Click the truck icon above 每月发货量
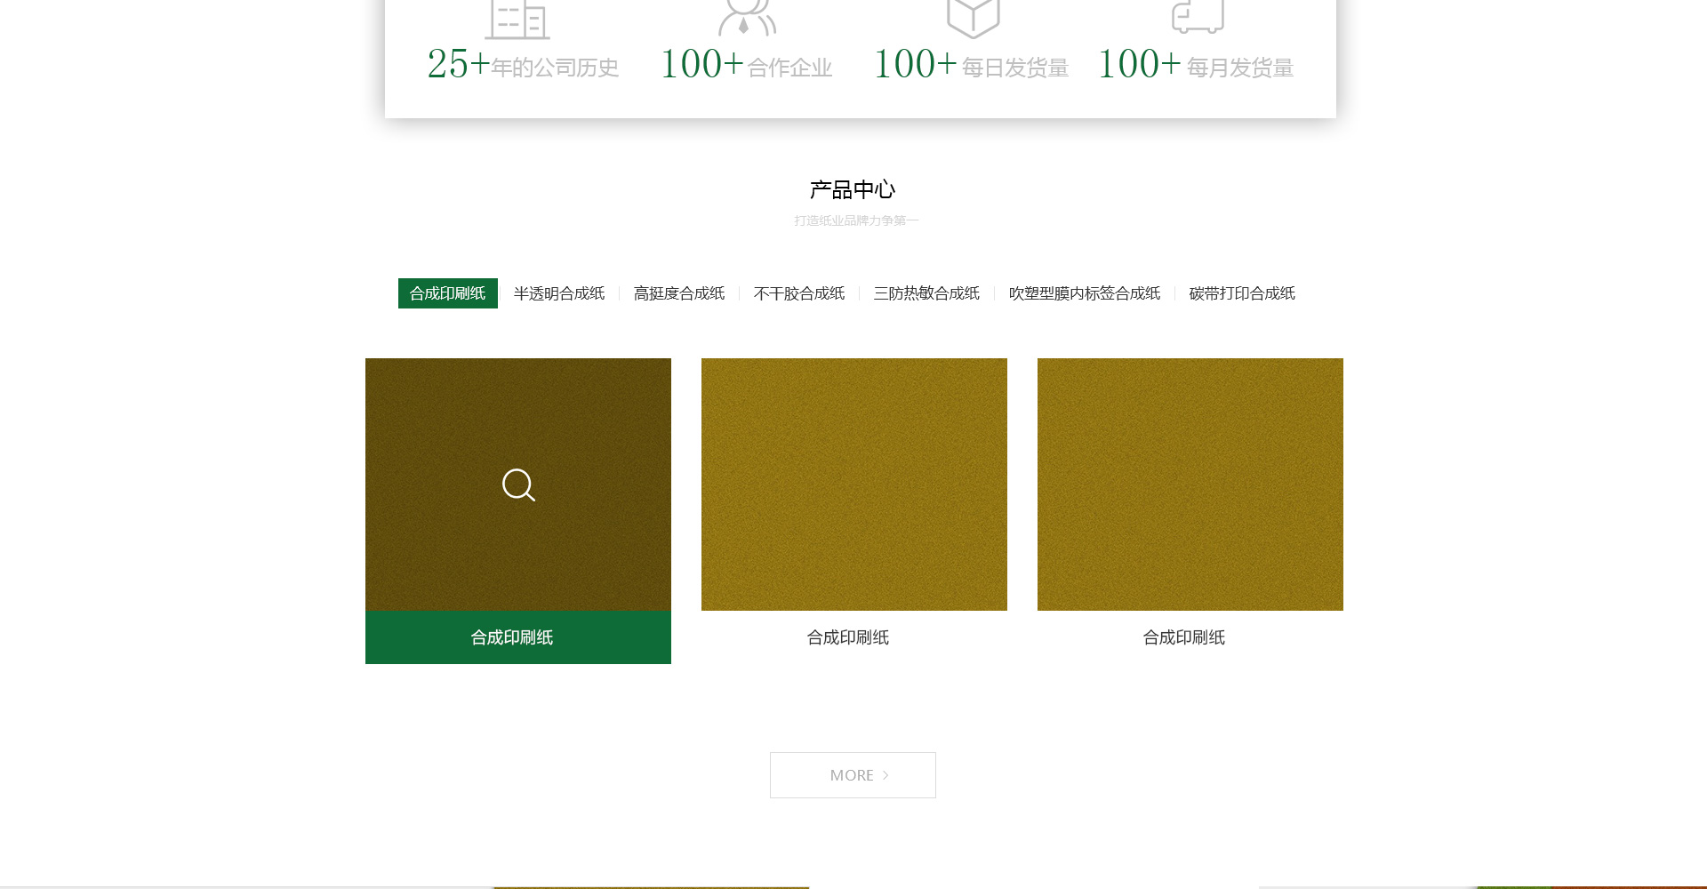The height and width of the screenshot is (889, 1707). [x=1198, y=16]
